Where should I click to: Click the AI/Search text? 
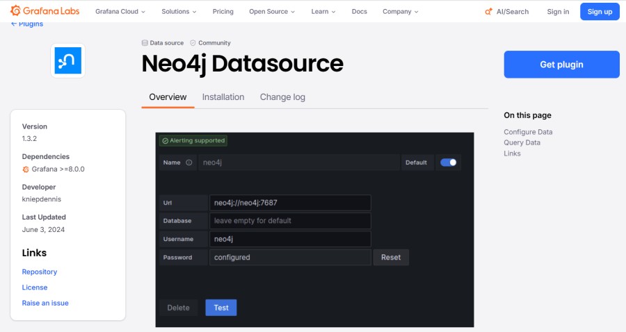pos(513,12)
